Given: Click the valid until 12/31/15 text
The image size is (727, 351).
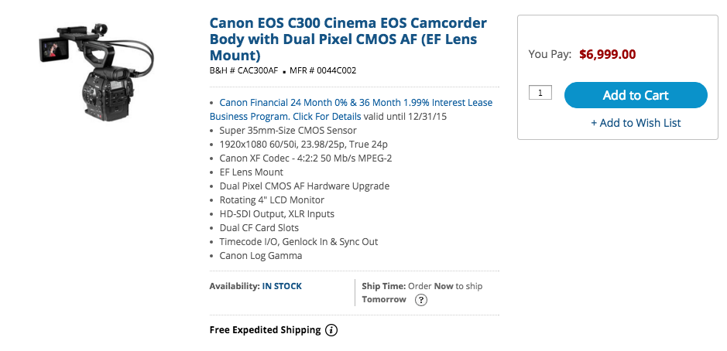Looking at the screenshot, I should (405, 116).
